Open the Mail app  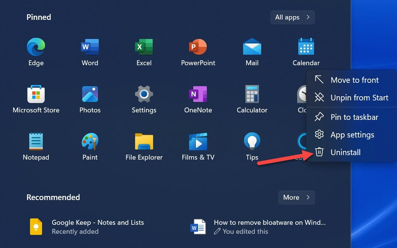click(x=252, y=51)
